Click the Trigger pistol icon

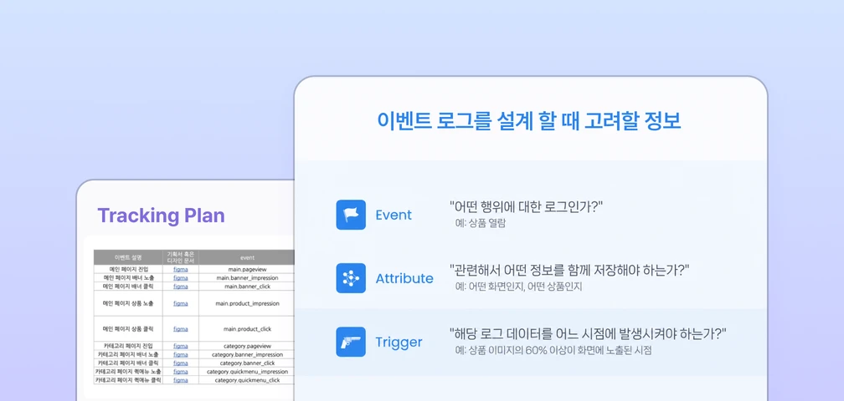351,342
